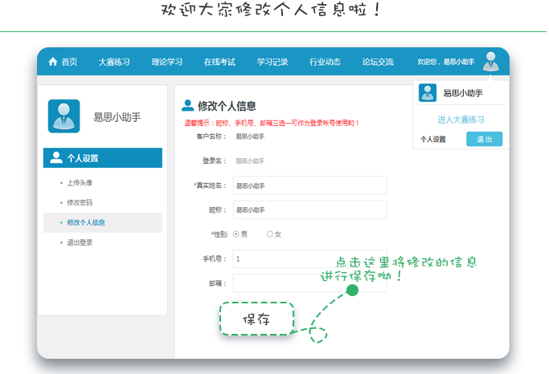
Task: Select the 男 gender radio button
Action: click(x=236, y=234)
